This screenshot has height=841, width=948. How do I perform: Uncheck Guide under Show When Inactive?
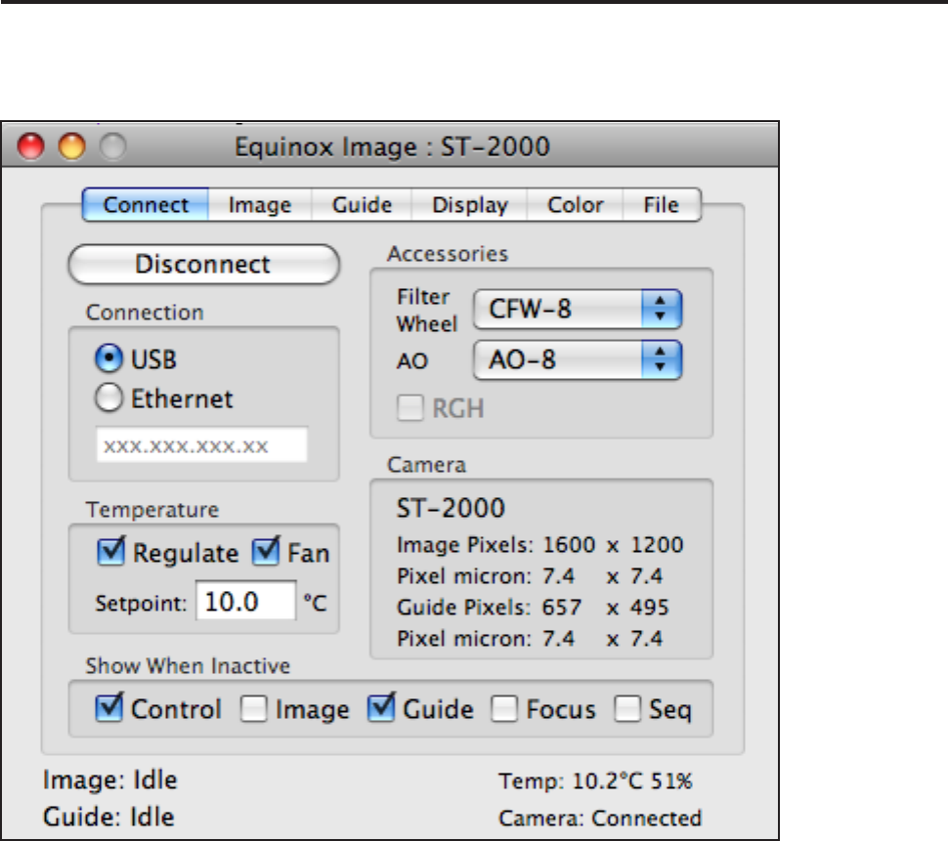tap(380, 709)
